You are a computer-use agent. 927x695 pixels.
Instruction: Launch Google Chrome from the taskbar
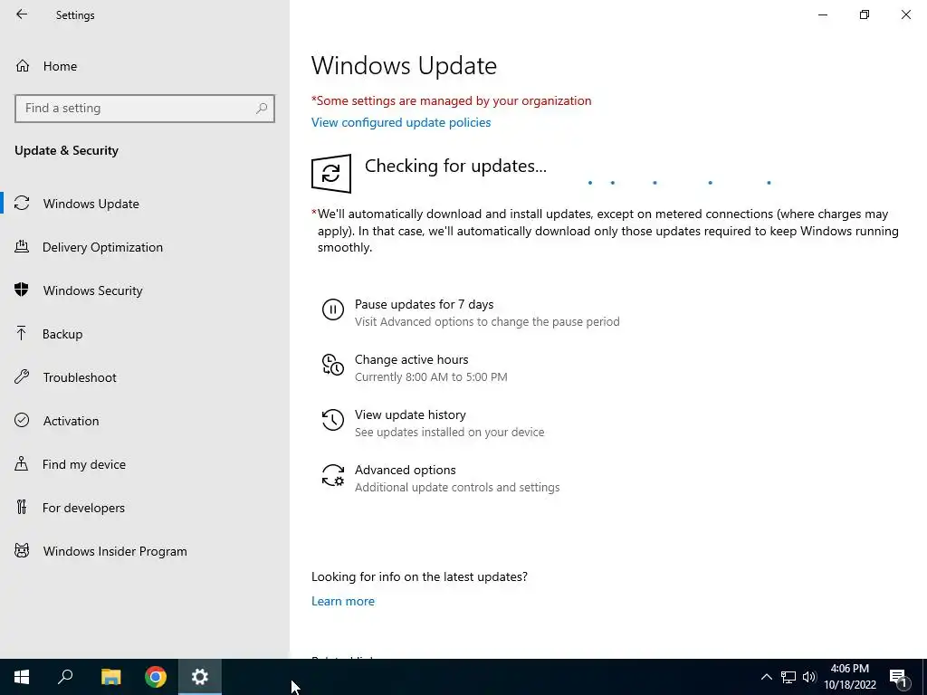pos(156,677)
